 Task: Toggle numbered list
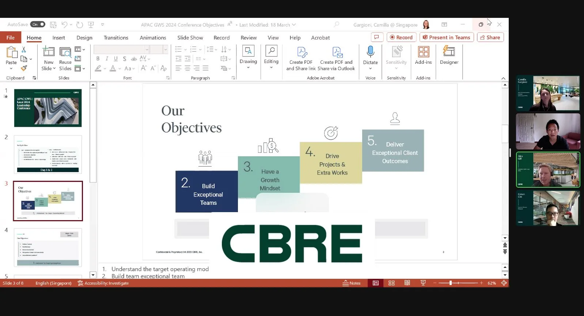click(x=193, y=49)
